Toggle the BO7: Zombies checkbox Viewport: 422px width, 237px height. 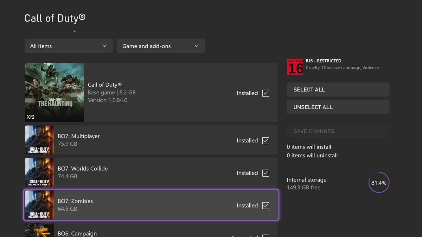point(266,205)
